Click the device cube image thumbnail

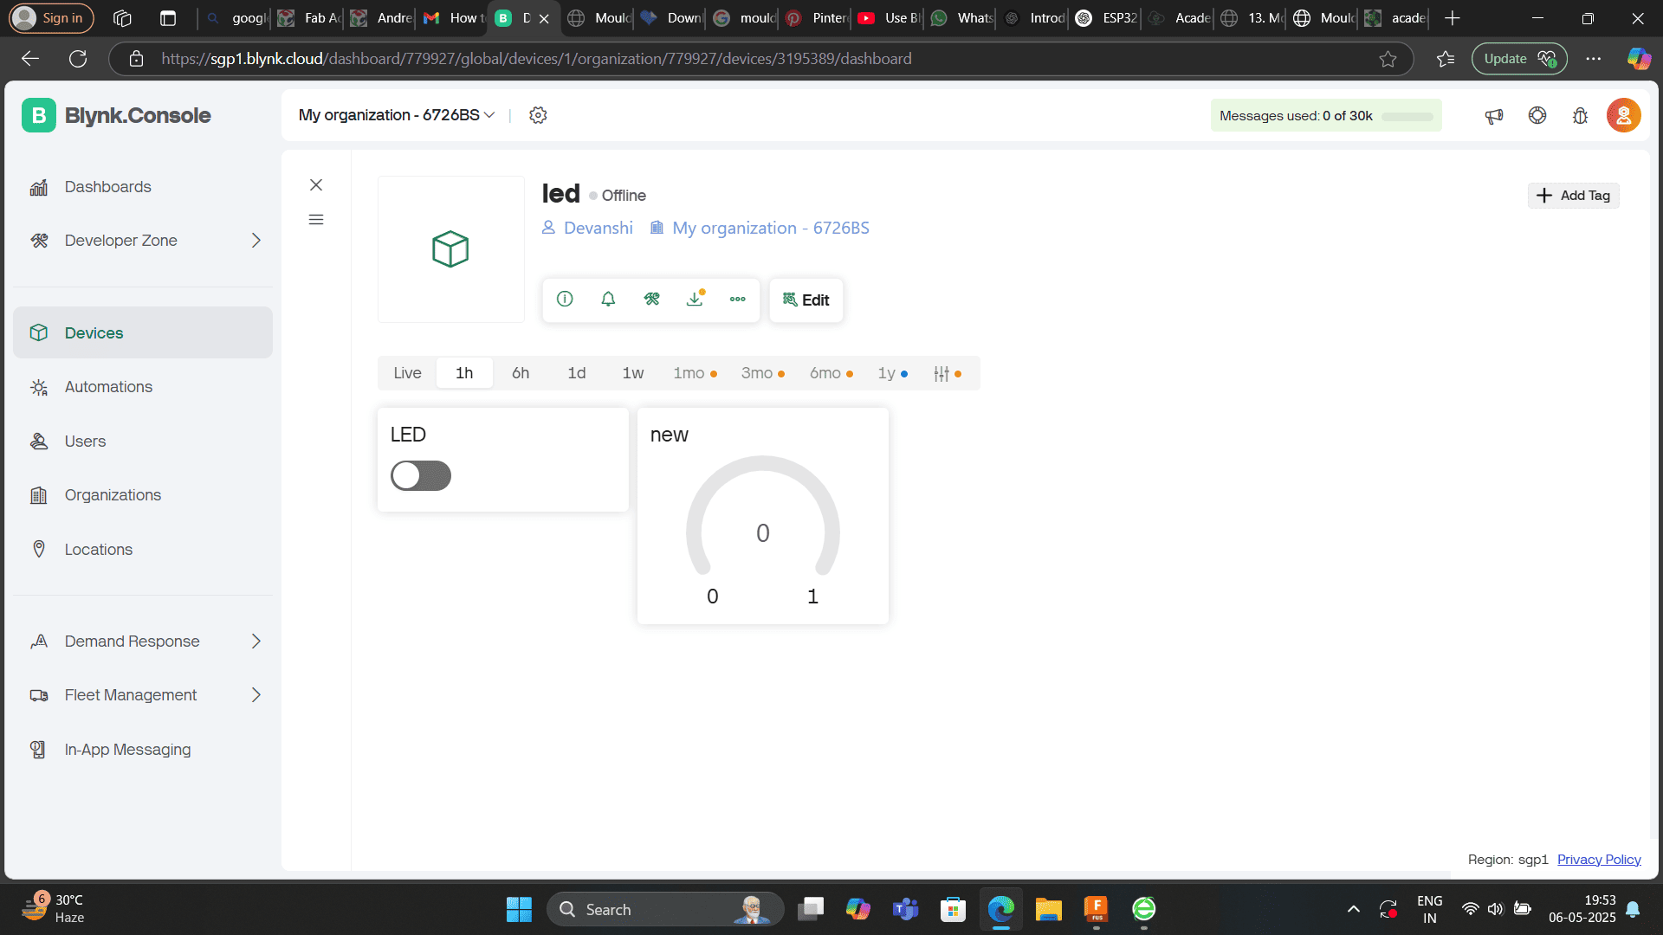tap(450, 249)
